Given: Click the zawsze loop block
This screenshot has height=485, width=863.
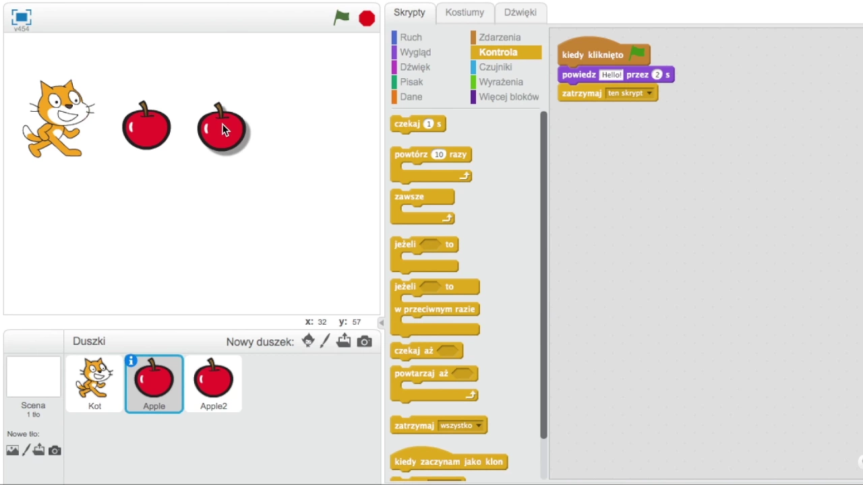Looking at the screenshot, I should pos(422,206).
